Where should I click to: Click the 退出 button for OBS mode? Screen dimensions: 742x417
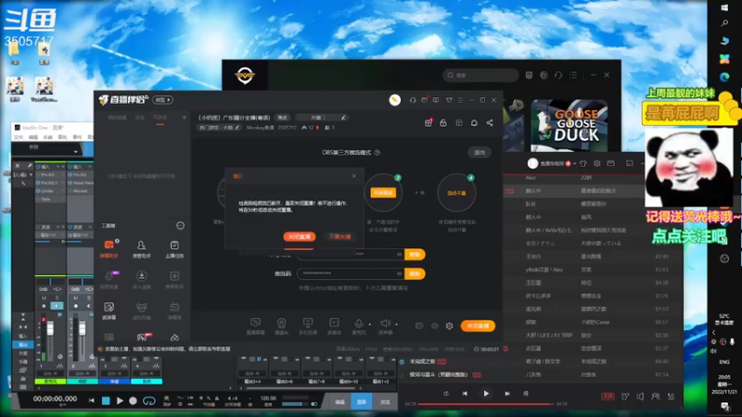pos(480,152)
